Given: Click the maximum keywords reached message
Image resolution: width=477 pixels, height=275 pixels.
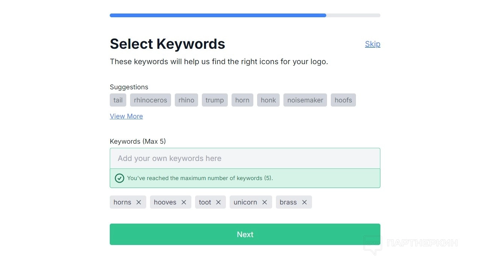Looking at the screenshot, I should click(200, 178).
